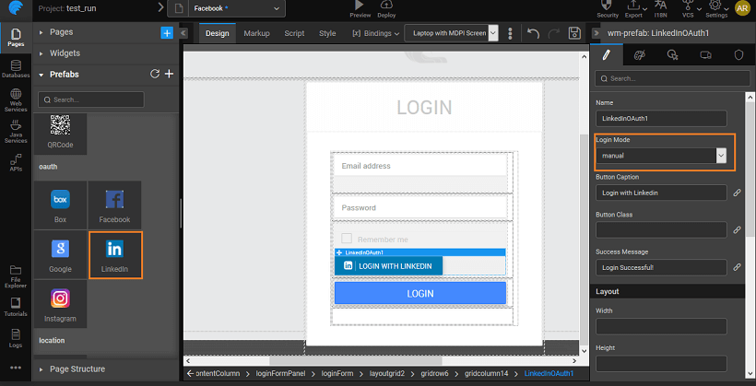Select the LinkedIn prefab icon

[x=114, y=255]
